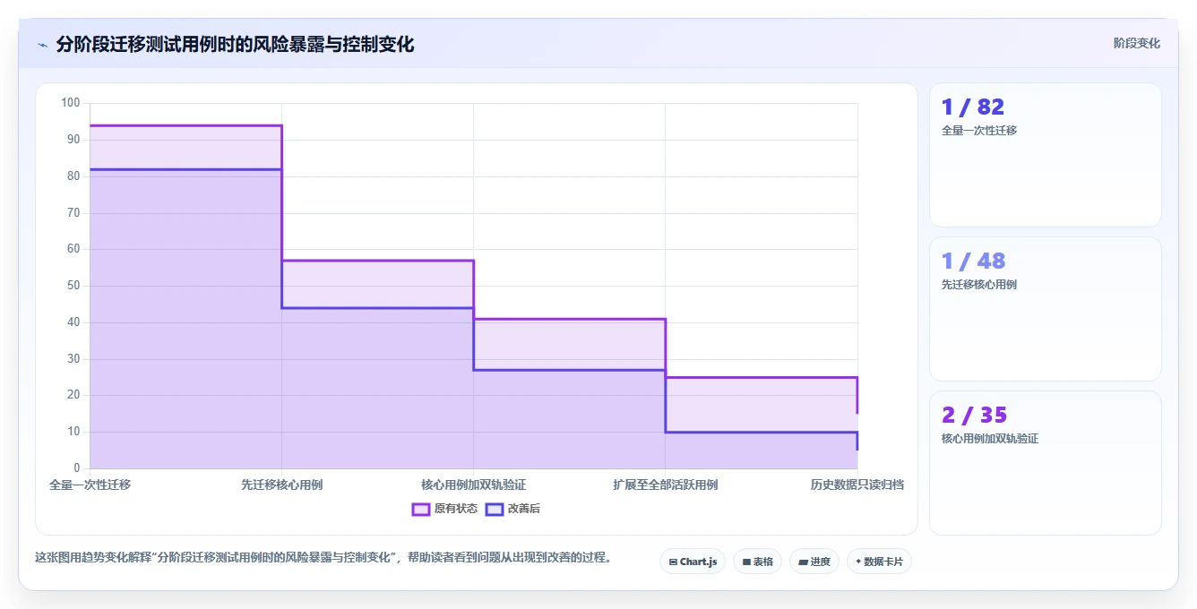
Task: Open the 1 / 82 全量一次性迁移 card
Action: click(1046, 155)
